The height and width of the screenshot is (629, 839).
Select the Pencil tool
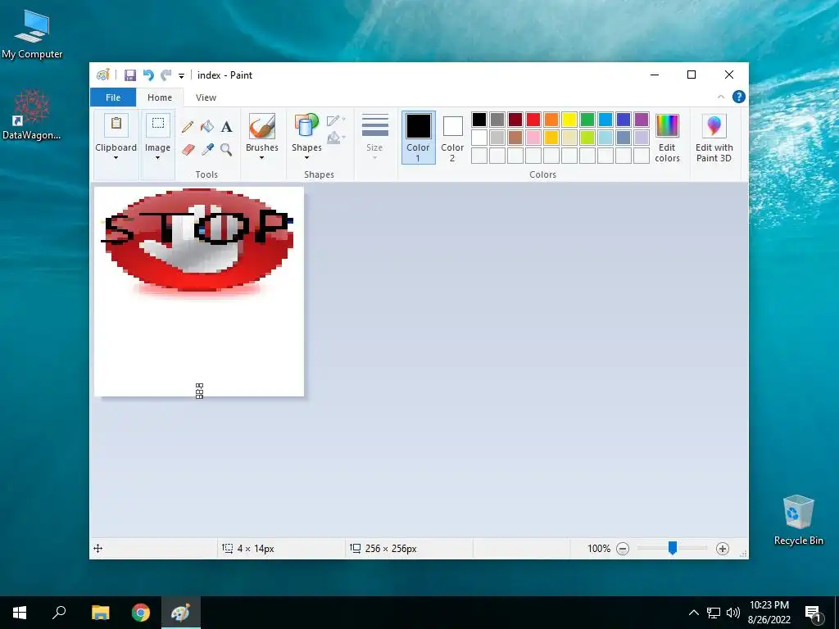pos(188,127)
